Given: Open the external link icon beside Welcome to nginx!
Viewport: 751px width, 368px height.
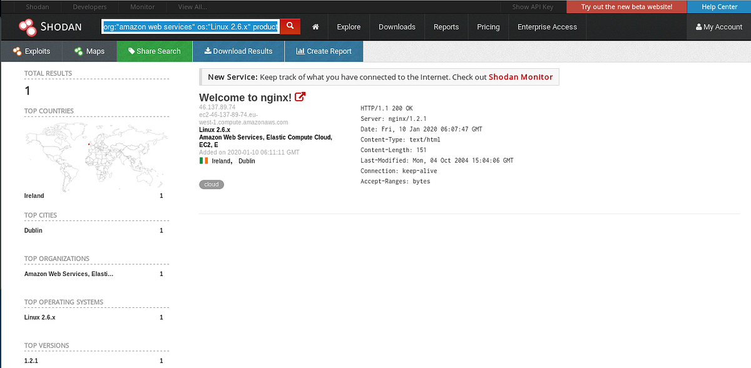Looking at the screenshot, I should click(x=300, y=96).
